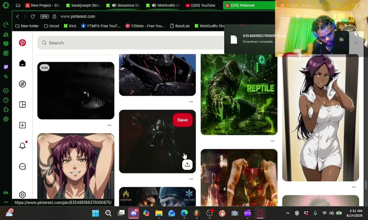Open Opera sidebar settings gear
The image size is (368, 220).
tap(6, 119)
